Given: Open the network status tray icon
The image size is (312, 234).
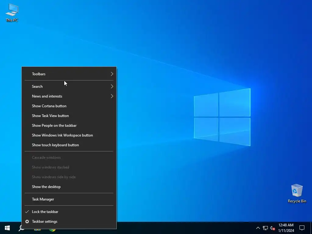Looking at the screenshot, I should tap(265, 228).
